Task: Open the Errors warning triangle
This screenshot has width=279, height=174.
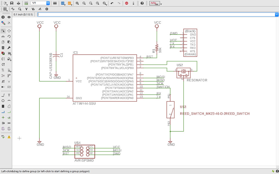Action: 9,137
